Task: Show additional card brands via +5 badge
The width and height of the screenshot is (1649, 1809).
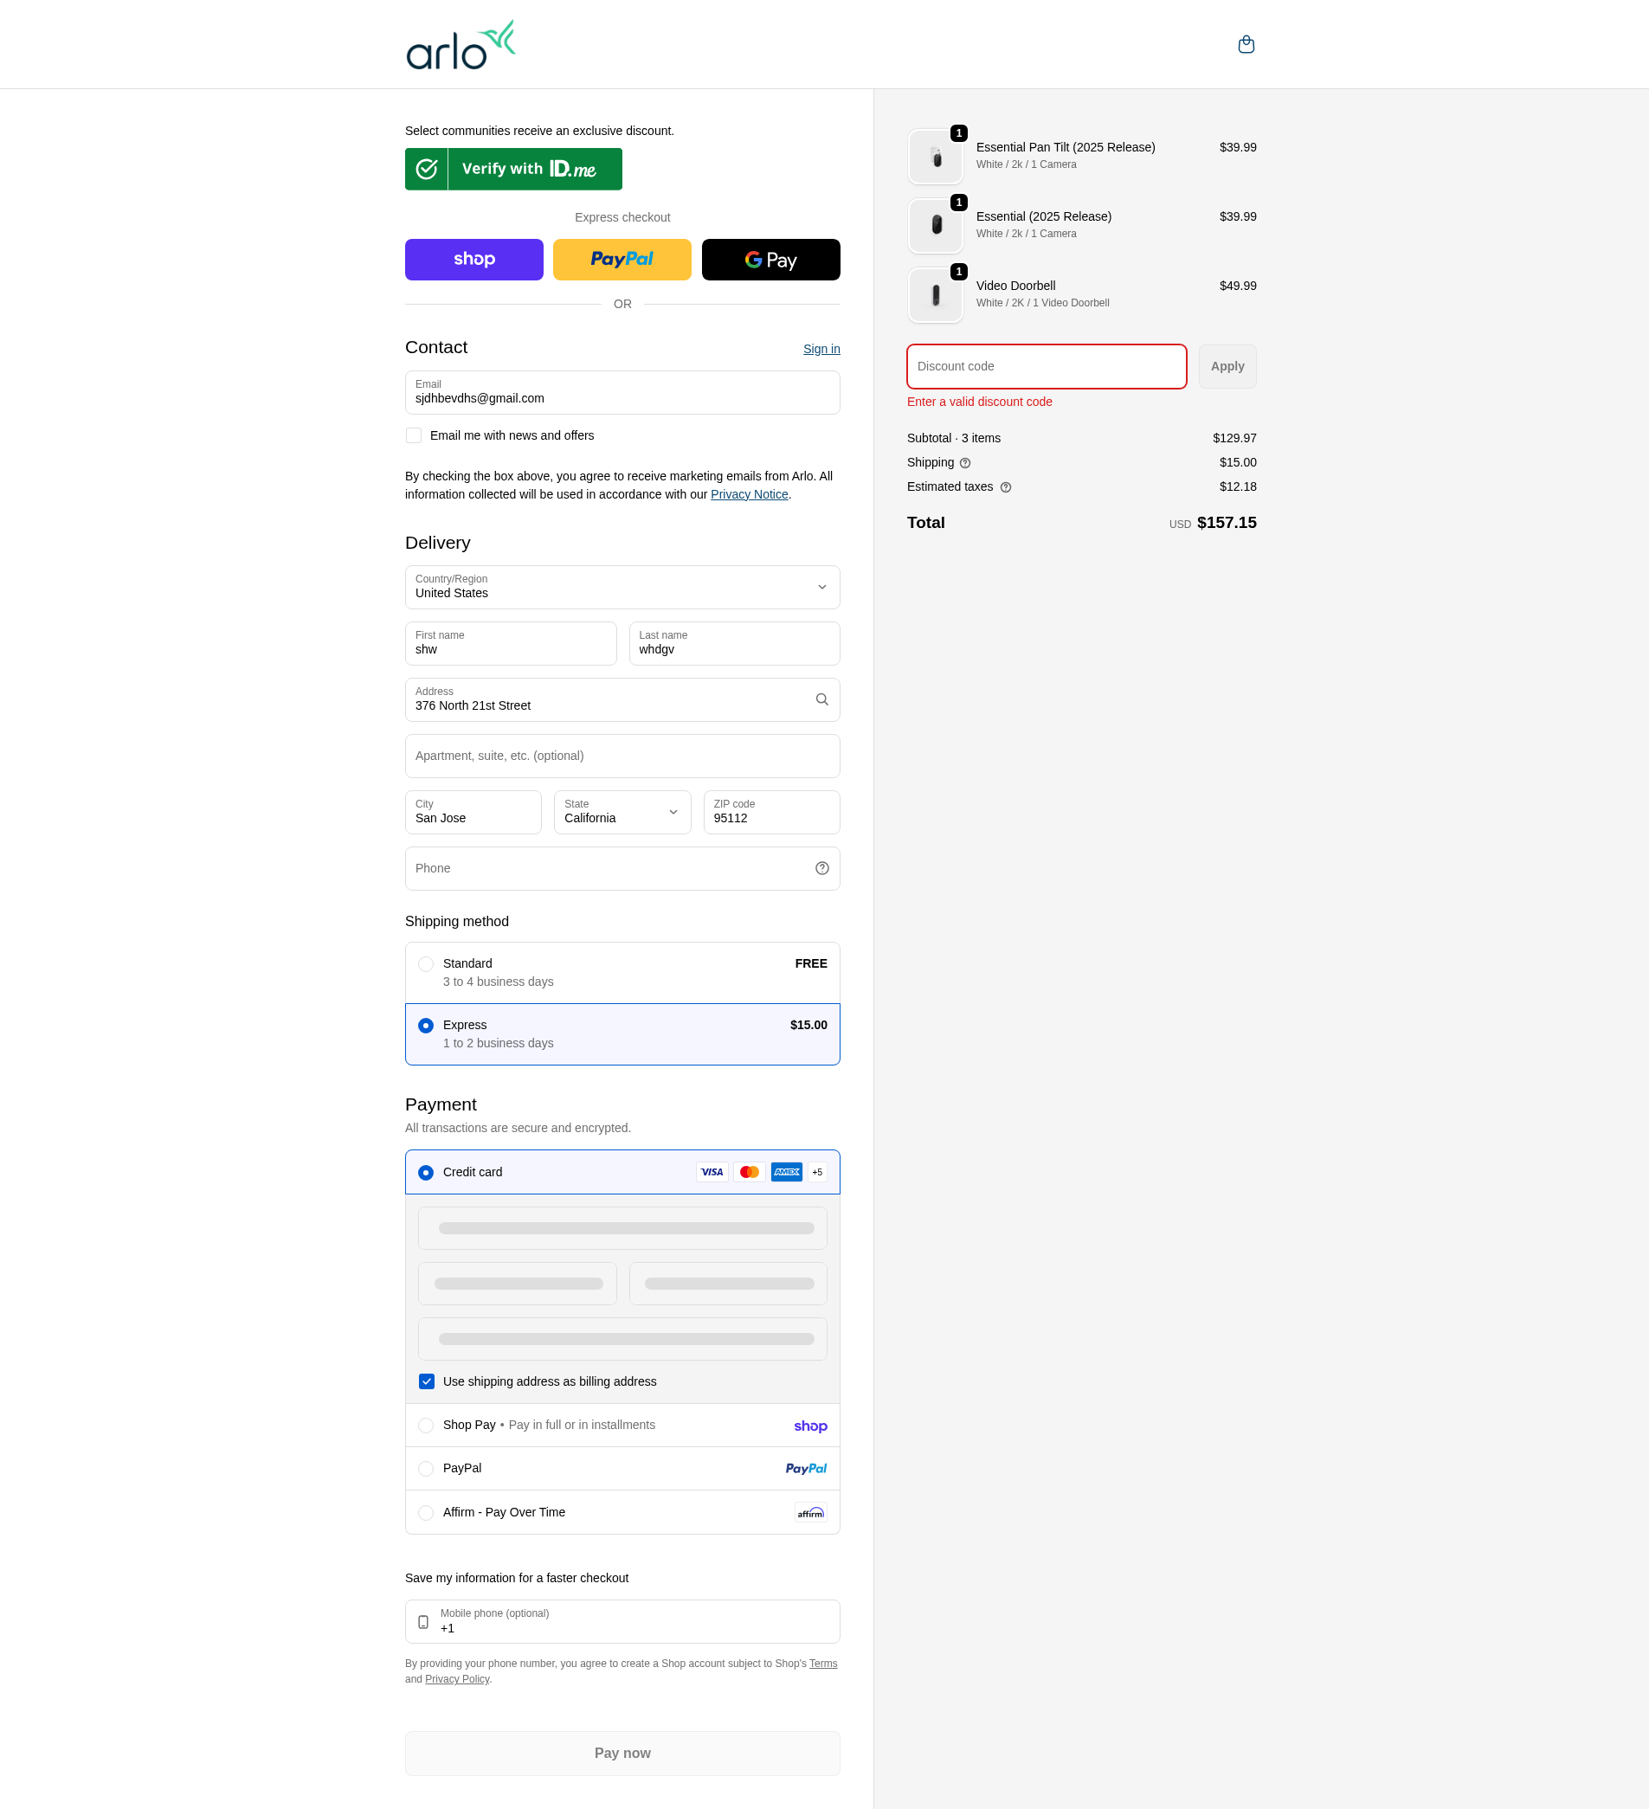Action: (x=816, y=1172)
